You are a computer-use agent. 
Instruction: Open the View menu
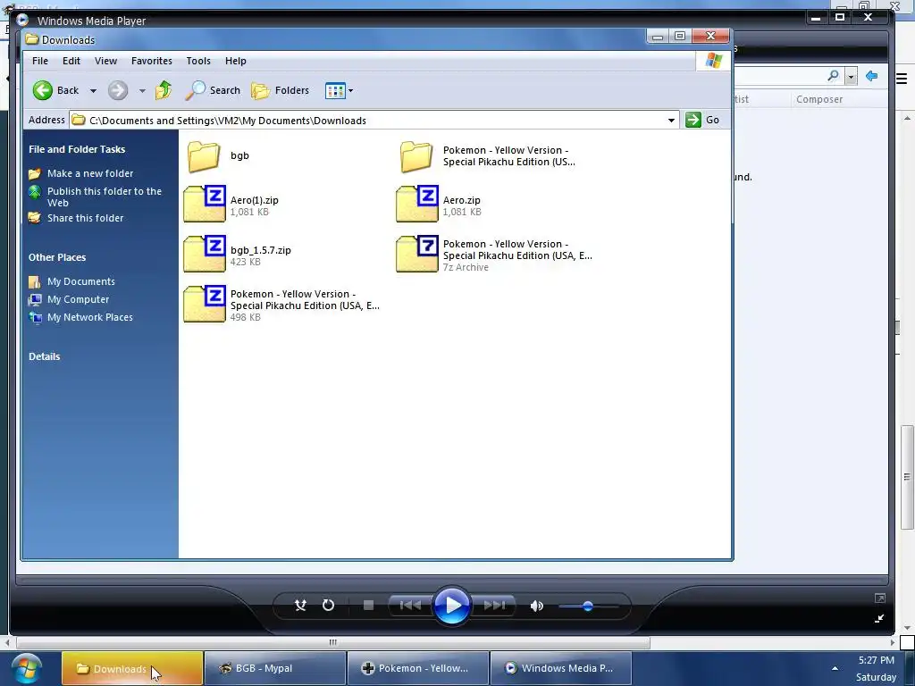point(105,61)
